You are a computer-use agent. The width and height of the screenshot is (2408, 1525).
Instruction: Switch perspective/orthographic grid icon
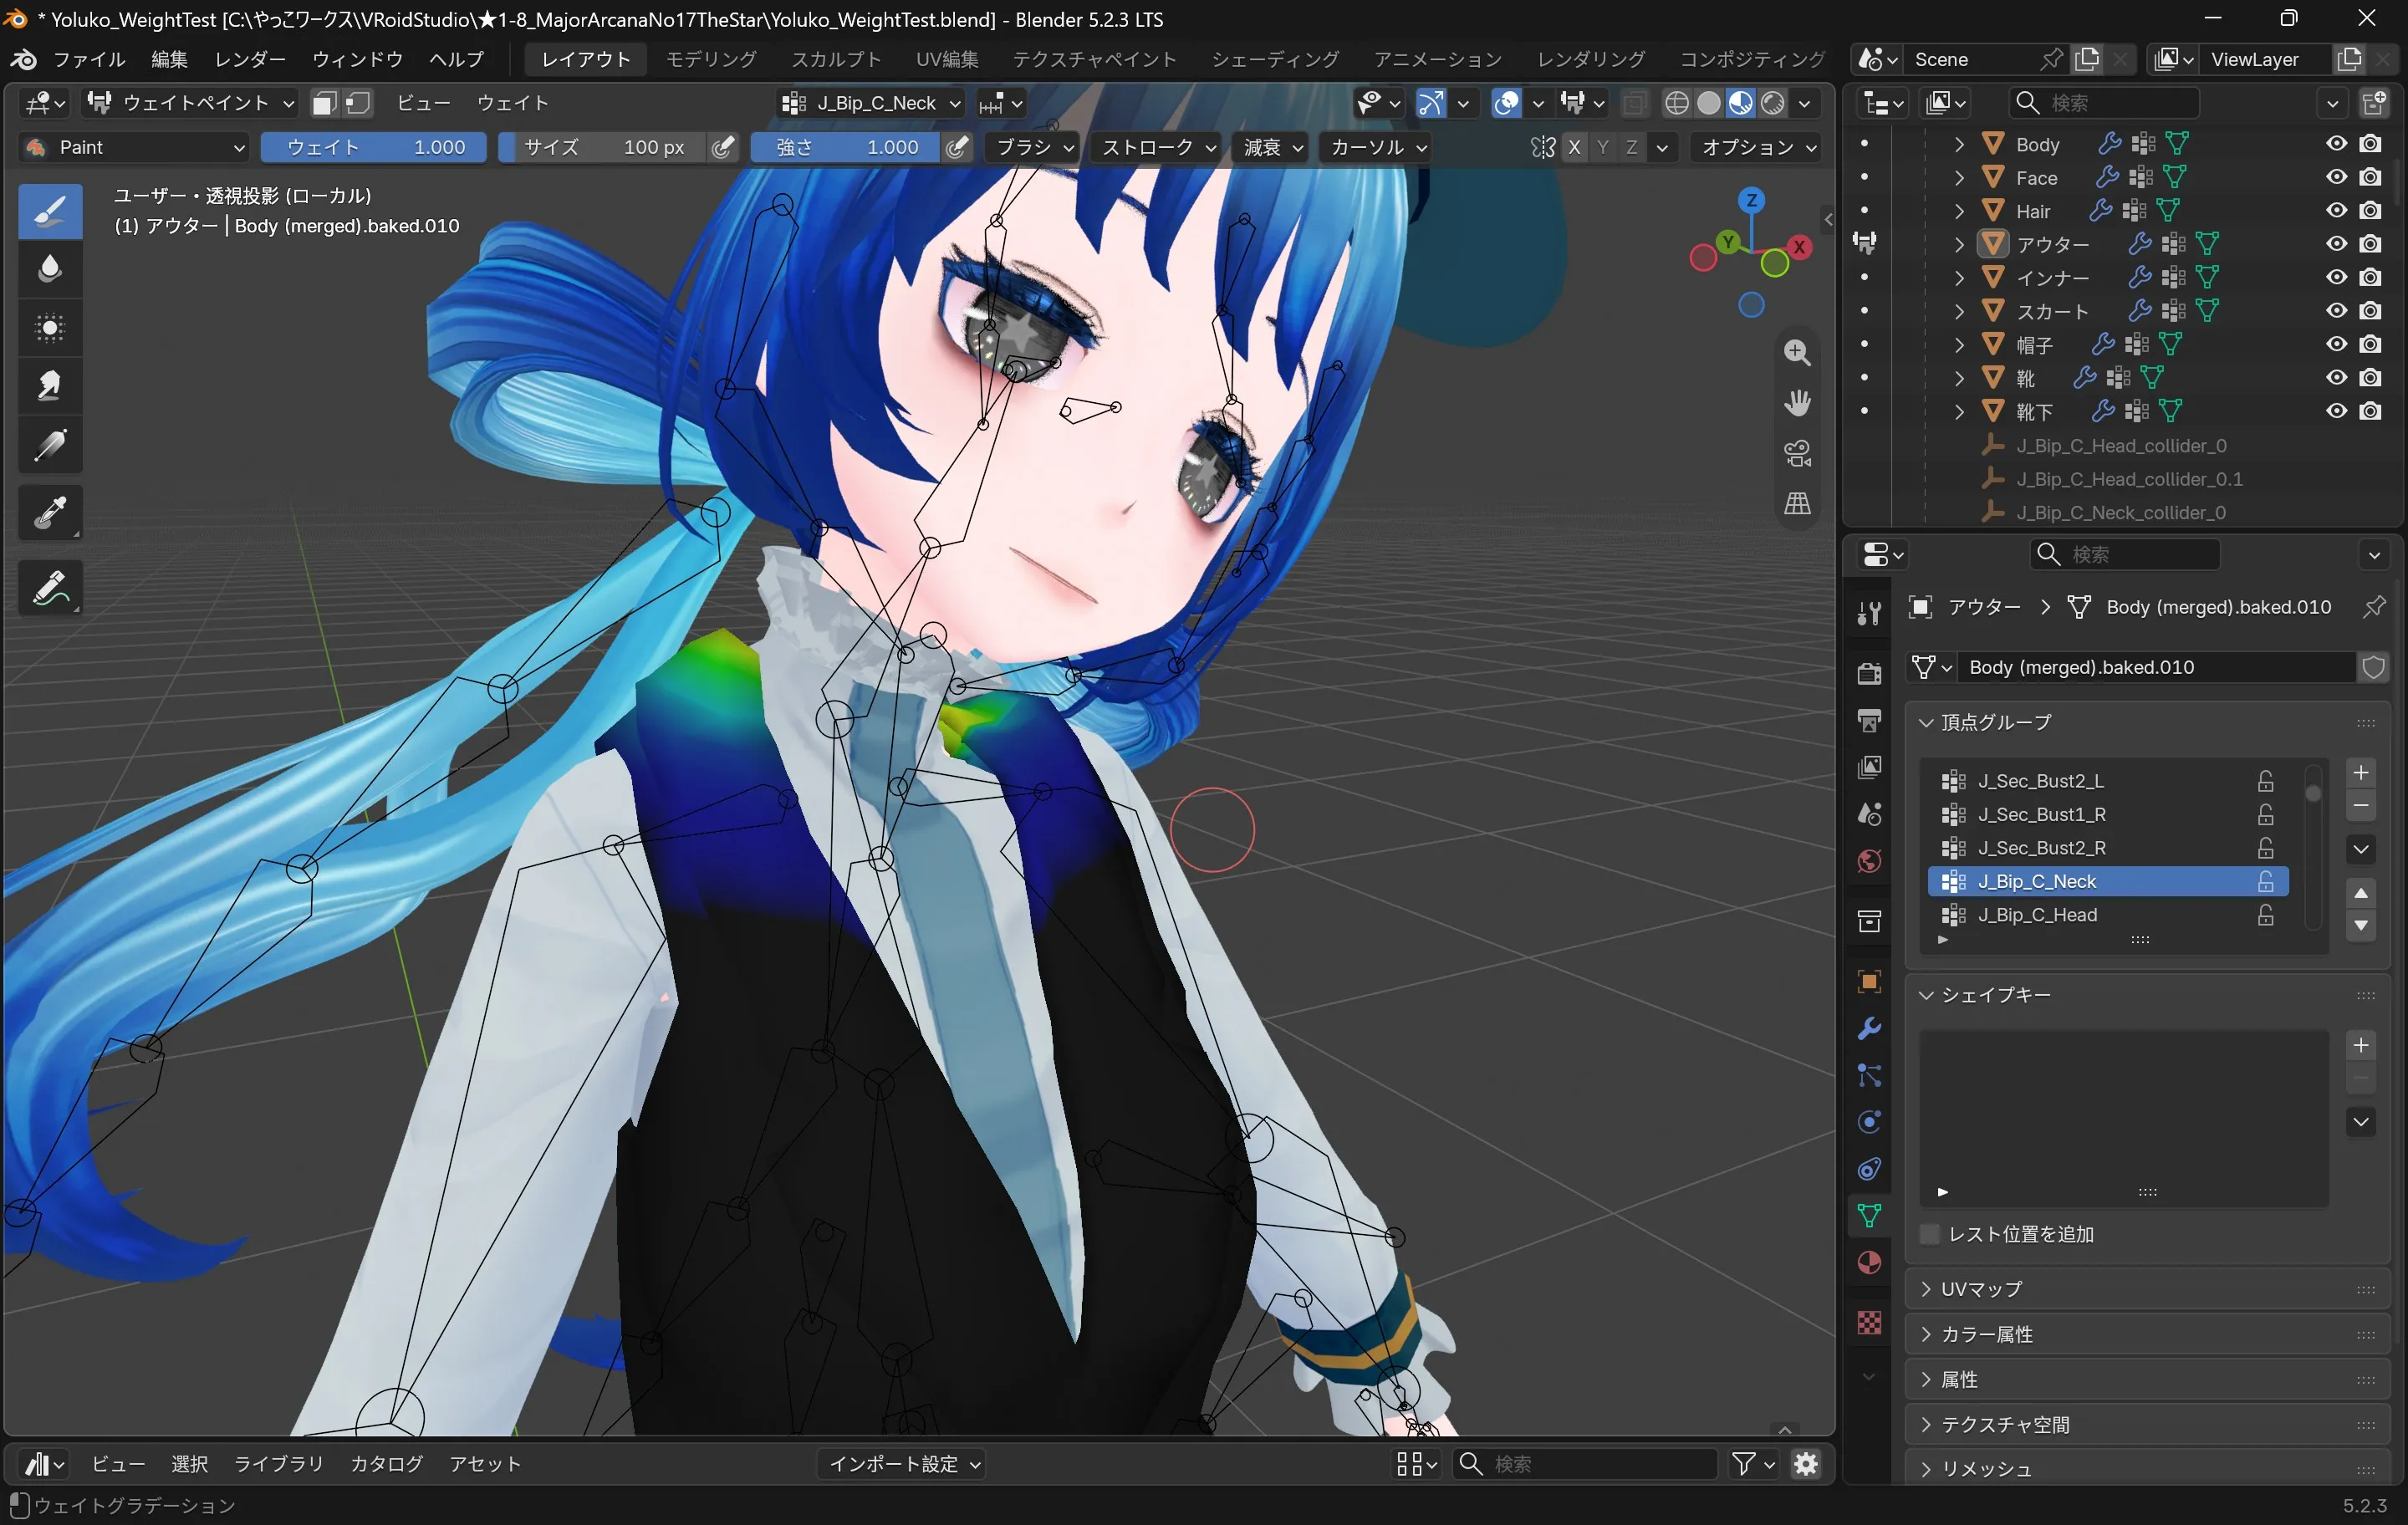pyautogui.click(x=1797, y=503)
